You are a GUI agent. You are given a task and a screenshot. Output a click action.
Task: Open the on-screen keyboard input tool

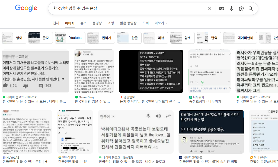[x=222, y=8]
